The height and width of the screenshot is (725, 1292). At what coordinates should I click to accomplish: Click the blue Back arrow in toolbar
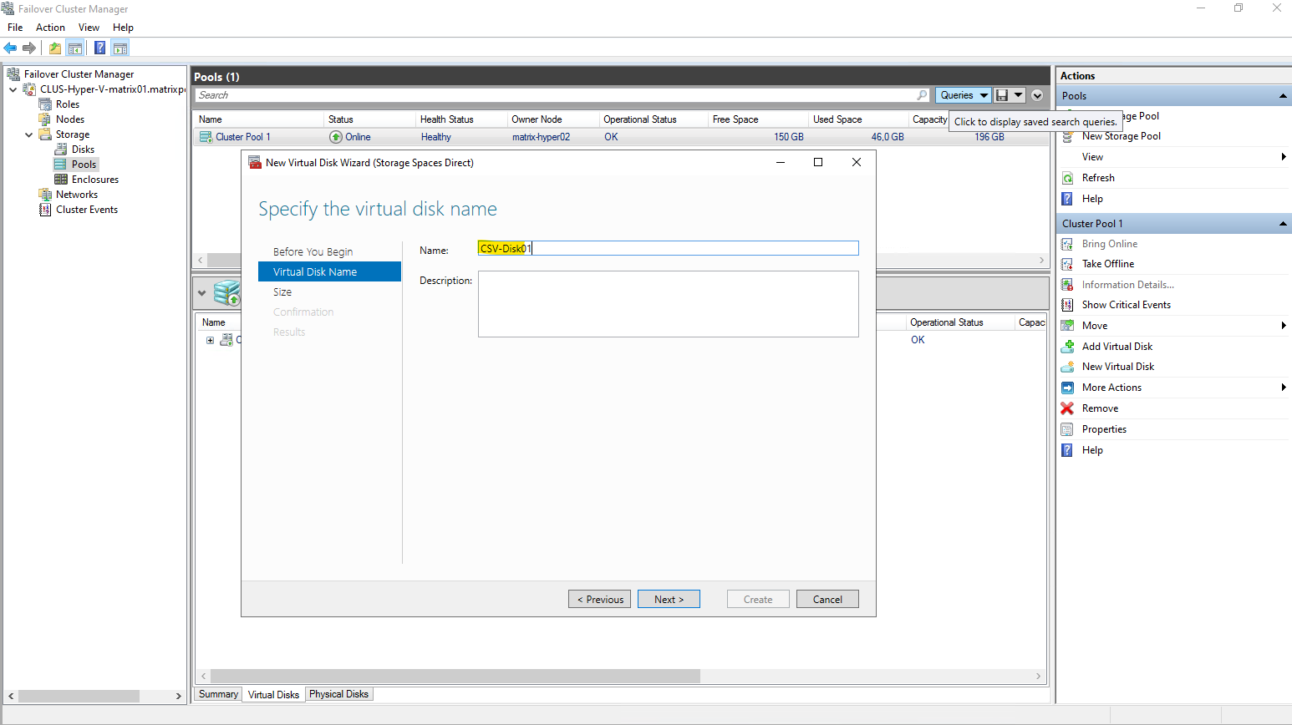(x=10, y=48)
